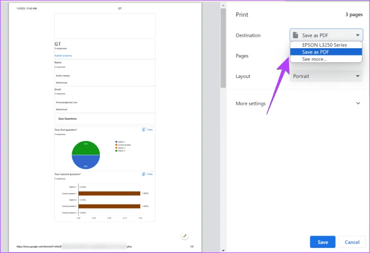The image size is (370, 253).
Task: Click the Publish analytics link in preview
Action: pyautogui.click(x=63, y=56)
